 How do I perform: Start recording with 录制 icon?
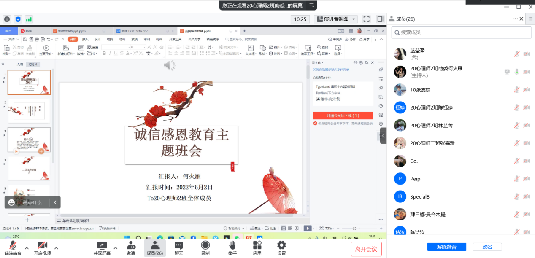coord(205,246)
